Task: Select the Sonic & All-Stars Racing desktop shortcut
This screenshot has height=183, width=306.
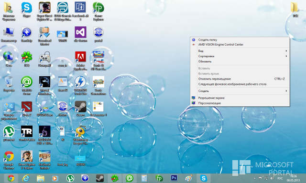Action: pos(98,61)
